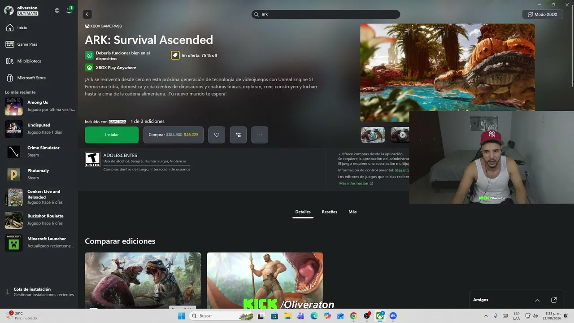Click the ark search field
574x323 pixels.
(326, 14)
